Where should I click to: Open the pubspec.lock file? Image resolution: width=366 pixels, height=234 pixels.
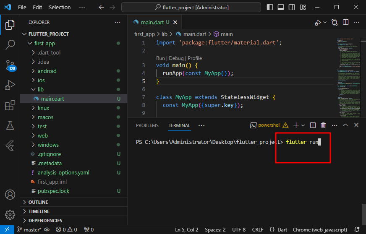73,191
